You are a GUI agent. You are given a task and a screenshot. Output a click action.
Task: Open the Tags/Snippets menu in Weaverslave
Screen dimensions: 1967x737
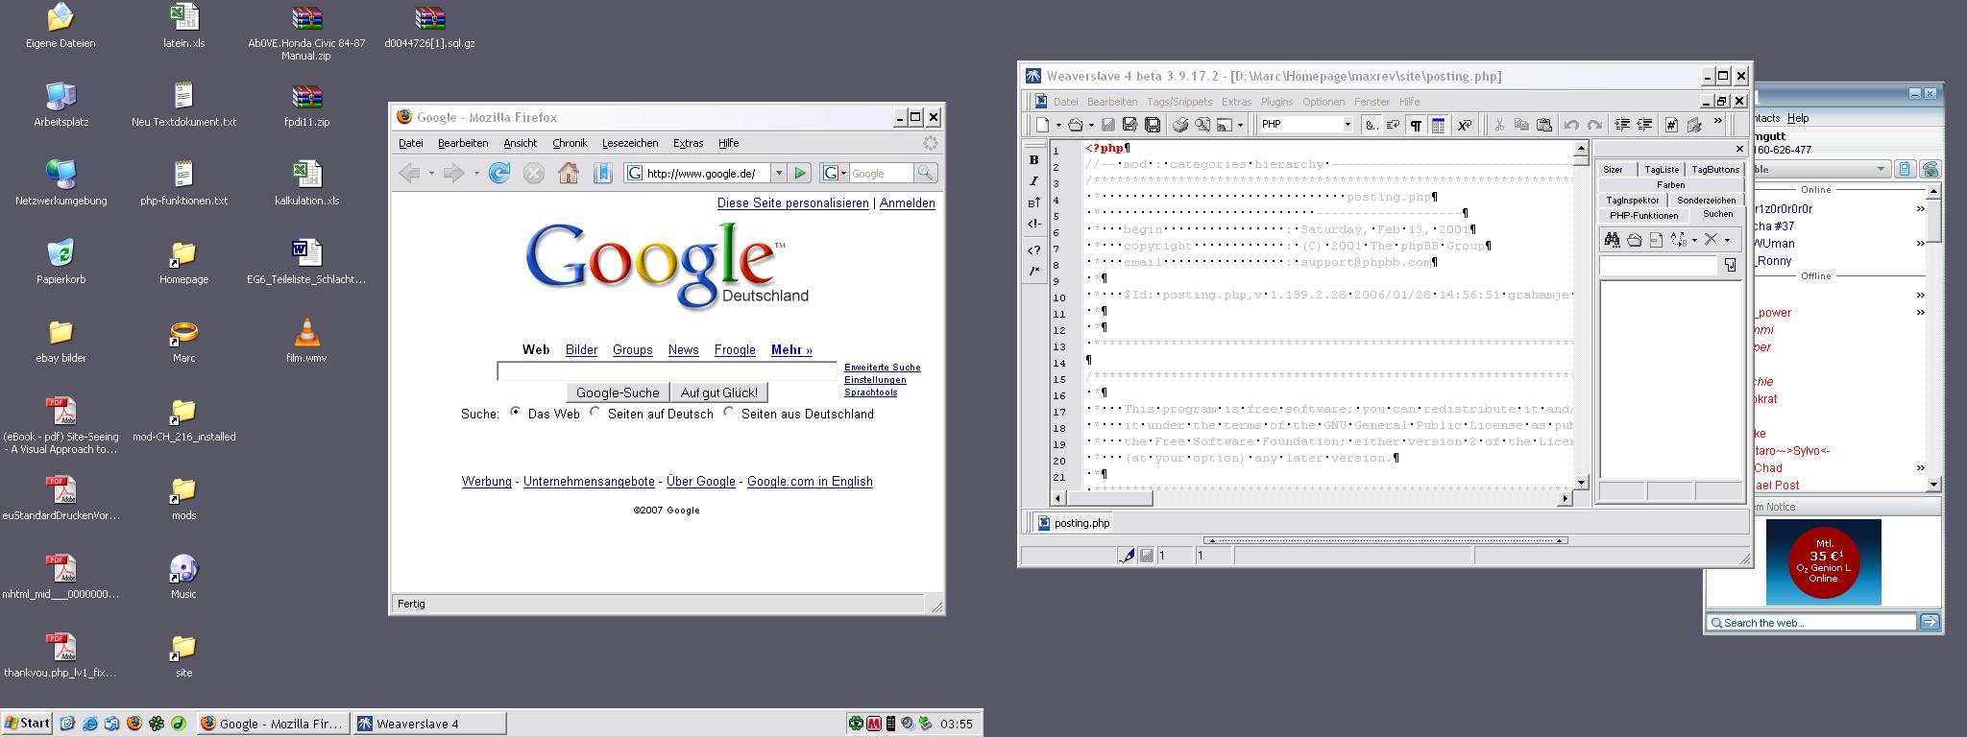(1179, 102)
